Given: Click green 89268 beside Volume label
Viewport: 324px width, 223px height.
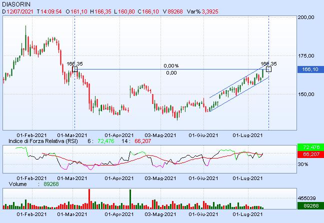Looking at the screenshot, I should pyautogui.click(x=51, y=184).
